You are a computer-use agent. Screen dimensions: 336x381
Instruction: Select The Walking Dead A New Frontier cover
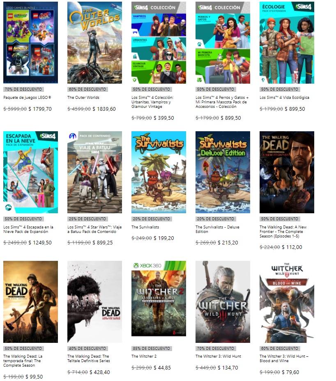(x=287, y=172)
